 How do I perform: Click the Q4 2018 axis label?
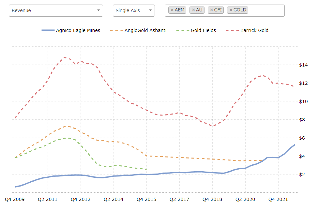[x=212, y=199]
